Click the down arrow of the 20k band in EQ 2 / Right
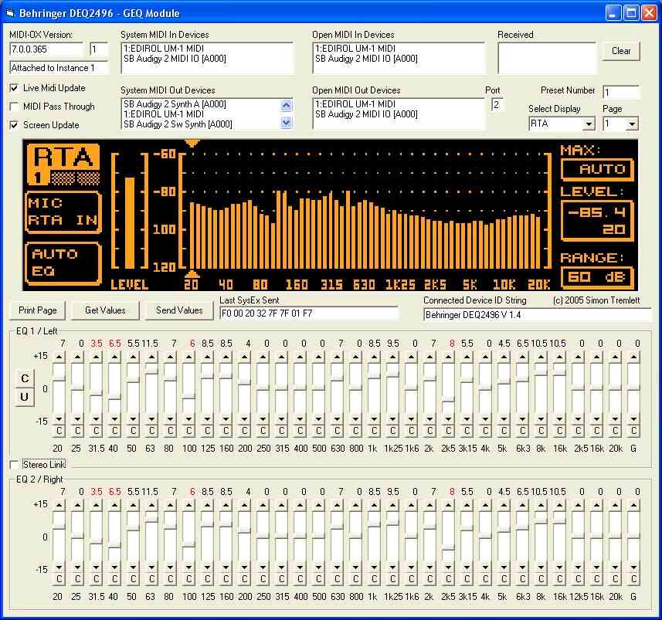The width and height of the screenshot is (662, 620). 615,567
